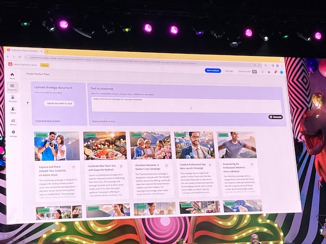Viewport: 326px width, 244px height.
Task: Open the Metrics sidebar icon
Action: click(x=13, y=122)
